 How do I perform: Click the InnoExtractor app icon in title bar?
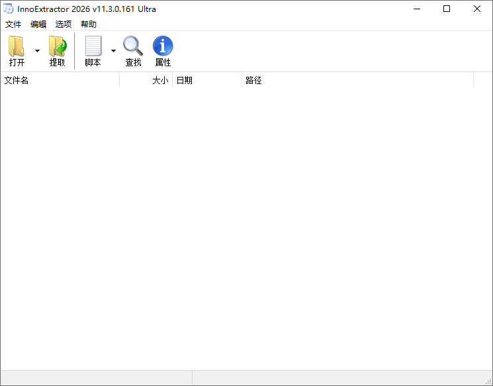coord(9,9)
